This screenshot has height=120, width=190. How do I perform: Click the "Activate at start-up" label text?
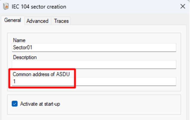pyautogui.click(x=41, y=104)
